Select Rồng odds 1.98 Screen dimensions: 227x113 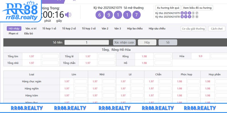click(x=144, y=56)
